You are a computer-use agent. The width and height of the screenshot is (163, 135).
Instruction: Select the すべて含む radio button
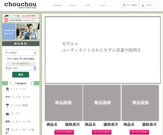pos(8,58)
